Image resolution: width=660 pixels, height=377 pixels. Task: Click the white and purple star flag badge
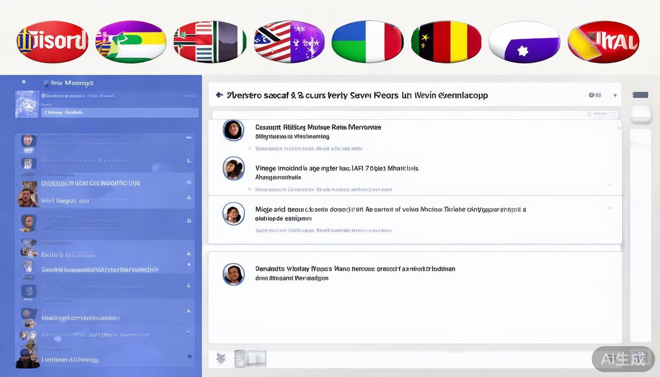pos(524,42)
